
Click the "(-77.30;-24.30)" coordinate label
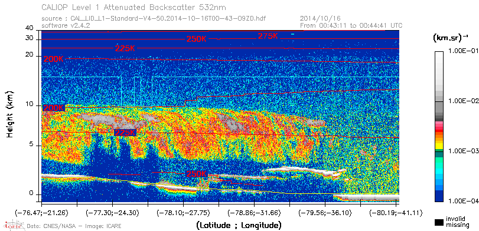pyautogui.click(x=113, y=212)
